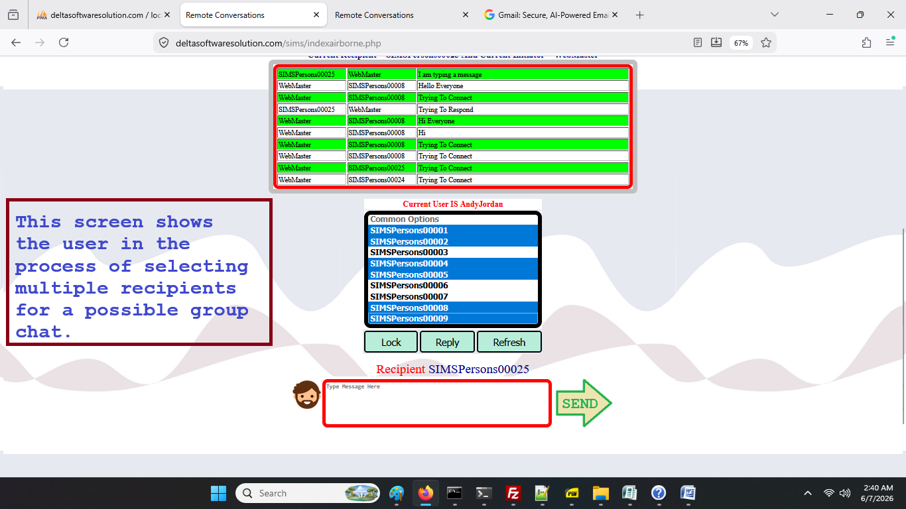Image resolution: width=906 pixels, height=509 pixels.
Task: Open FileZilla from the taskbar
Action: (x=513, y=493)
